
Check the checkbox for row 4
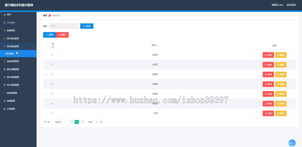coord(46,84)
